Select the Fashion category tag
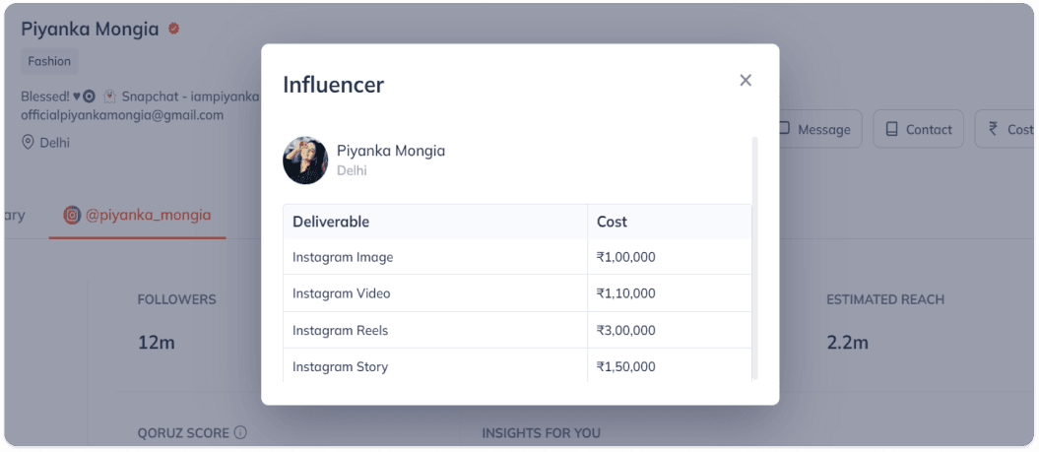1039x452 pixels. coord(49,61)
